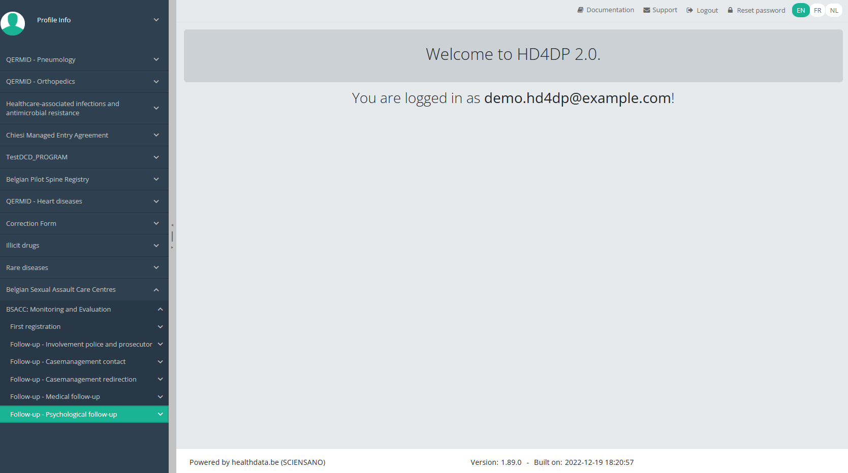Collapse sidebar using the splitter handle
This screenshot has height=473, width=848.
[172, 236]
